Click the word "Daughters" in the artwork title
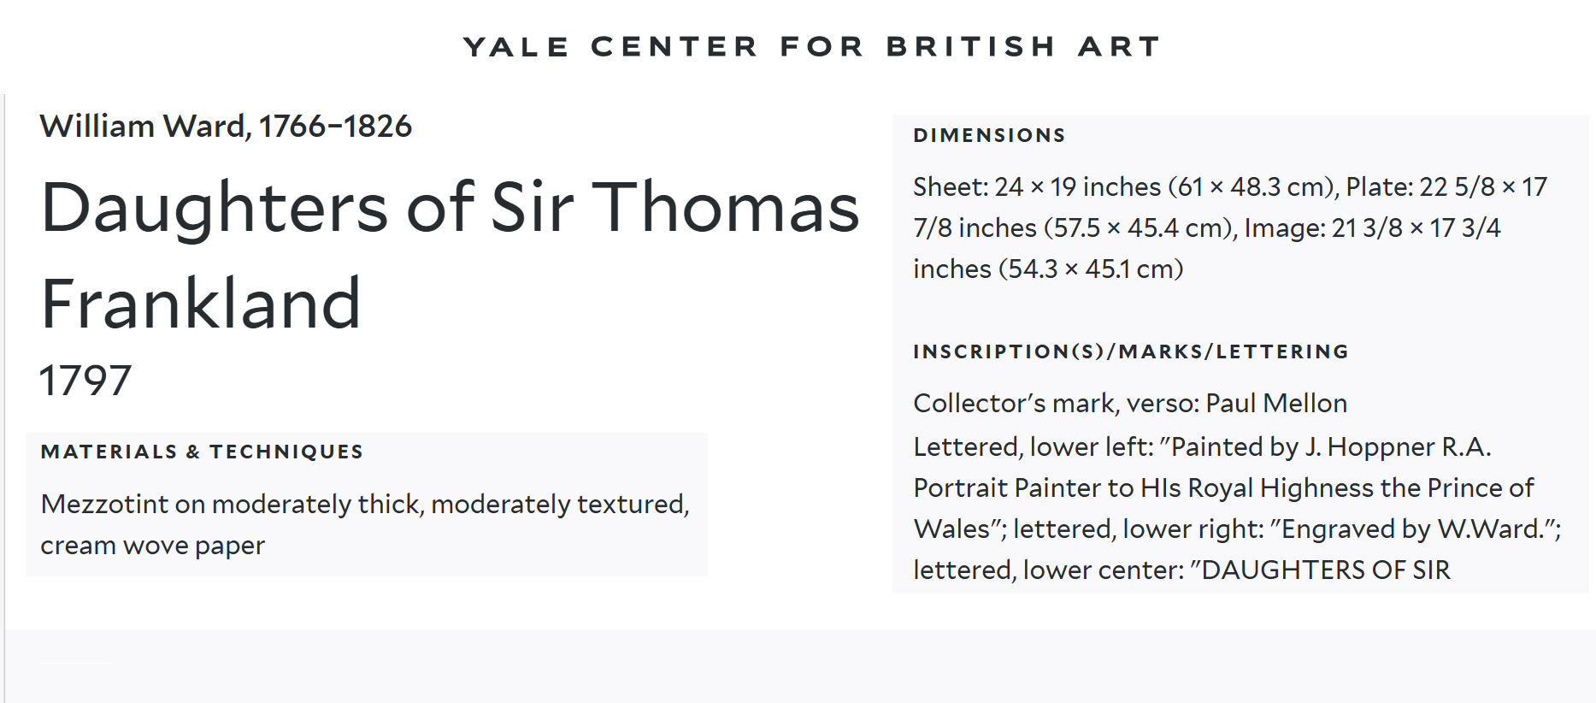Image resolution: width=1596 pixels, height=703 pixels. [x=215, y=208]
